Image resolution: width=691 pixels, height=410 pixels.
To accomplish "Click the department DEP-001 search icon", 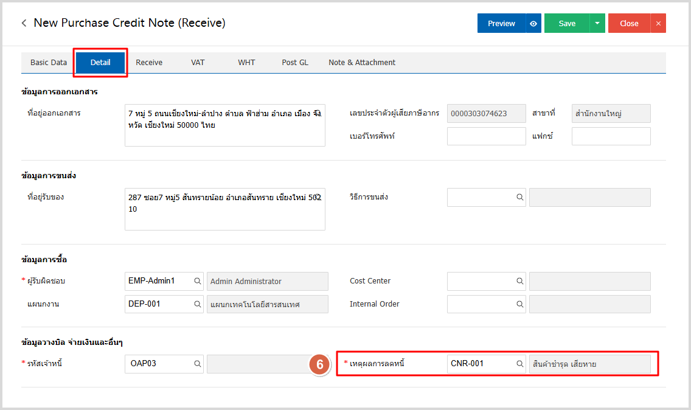I will click(197, 304).
